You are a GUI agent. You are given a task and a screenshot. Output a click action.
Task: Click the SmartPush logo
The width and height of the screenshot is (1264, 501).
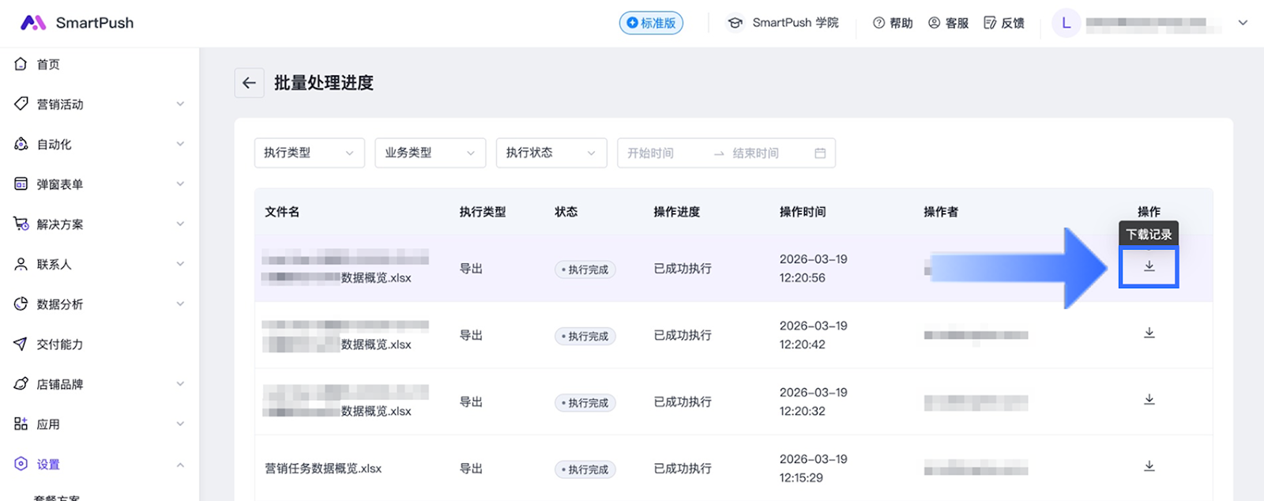77,23
